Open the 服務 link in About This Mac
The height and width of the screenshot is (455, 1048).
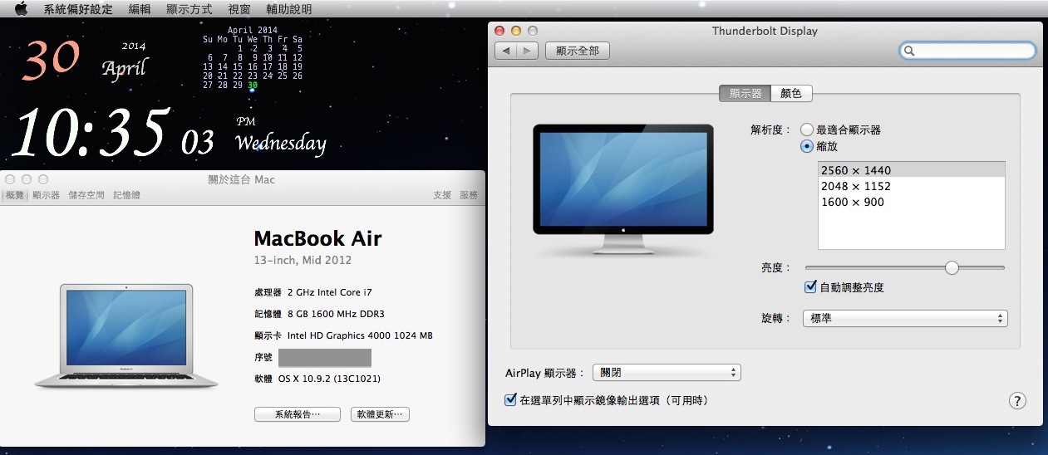click(x=469, y=195)
